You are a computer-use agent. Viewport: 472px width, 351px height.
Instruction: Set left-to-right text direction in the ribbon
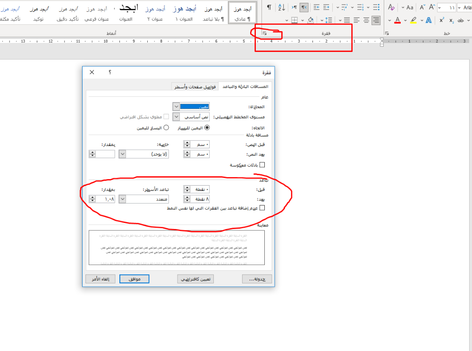(x=294, y=7)
